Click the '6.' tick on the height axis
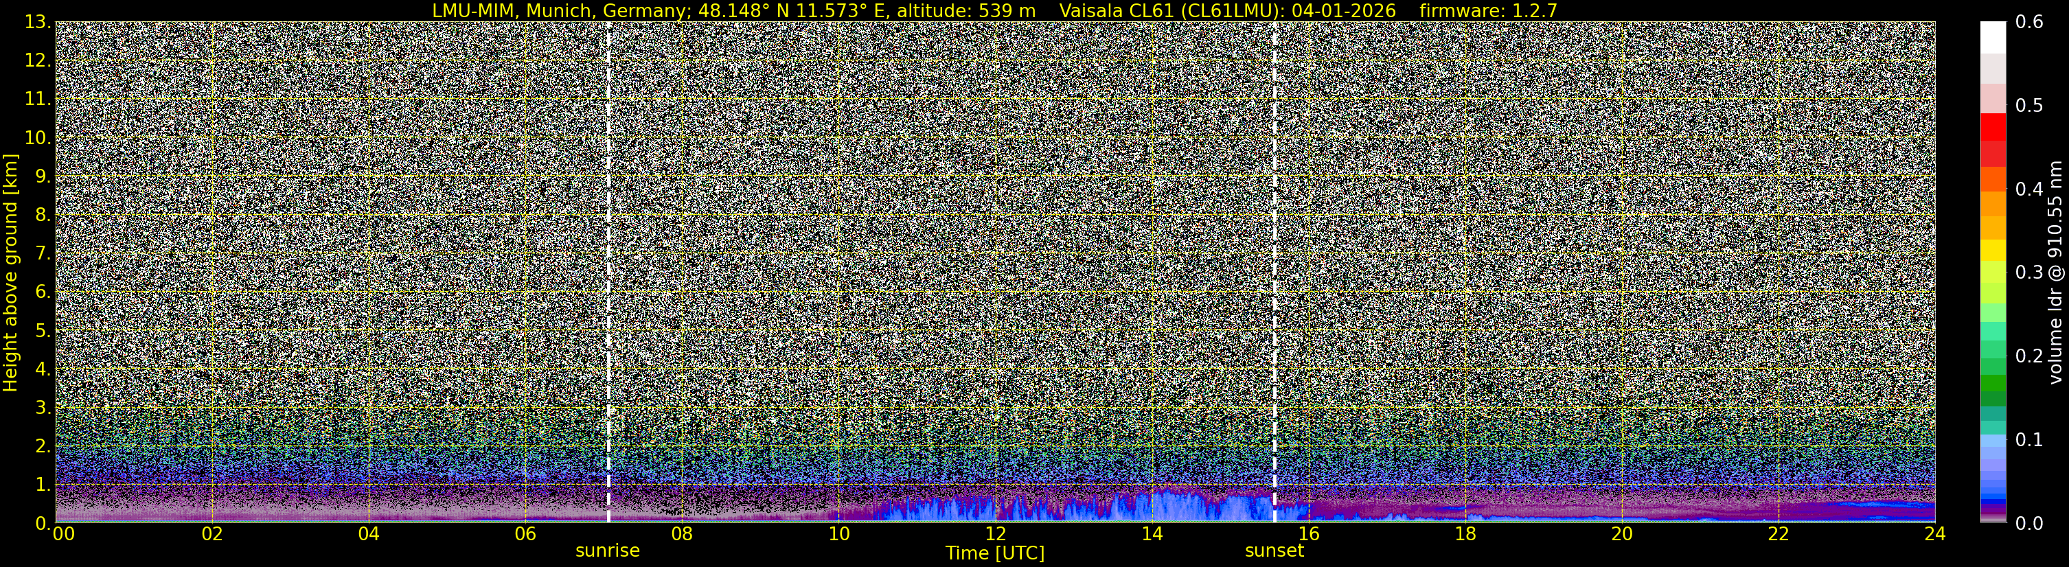 pos(43,292)
